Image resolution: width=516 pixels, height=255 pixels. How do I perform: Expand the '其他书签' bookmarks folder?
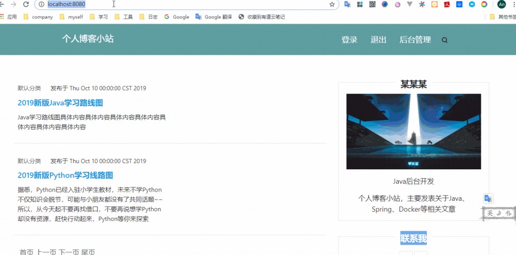(503, 17)
